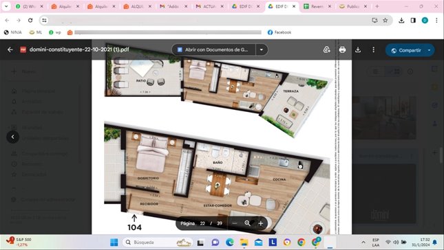The image size is (444, 250).
Task: Open the S&P 500 widget
Action: point(19,242)
